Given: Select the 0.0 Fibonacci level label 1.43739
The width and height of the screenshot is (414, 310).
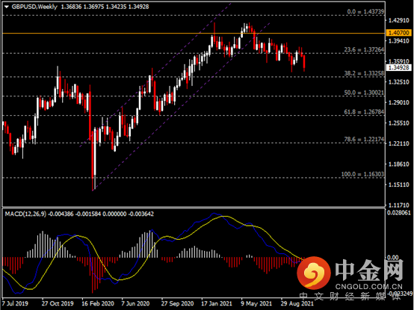Looking at the screenshot, I should 365,12.
